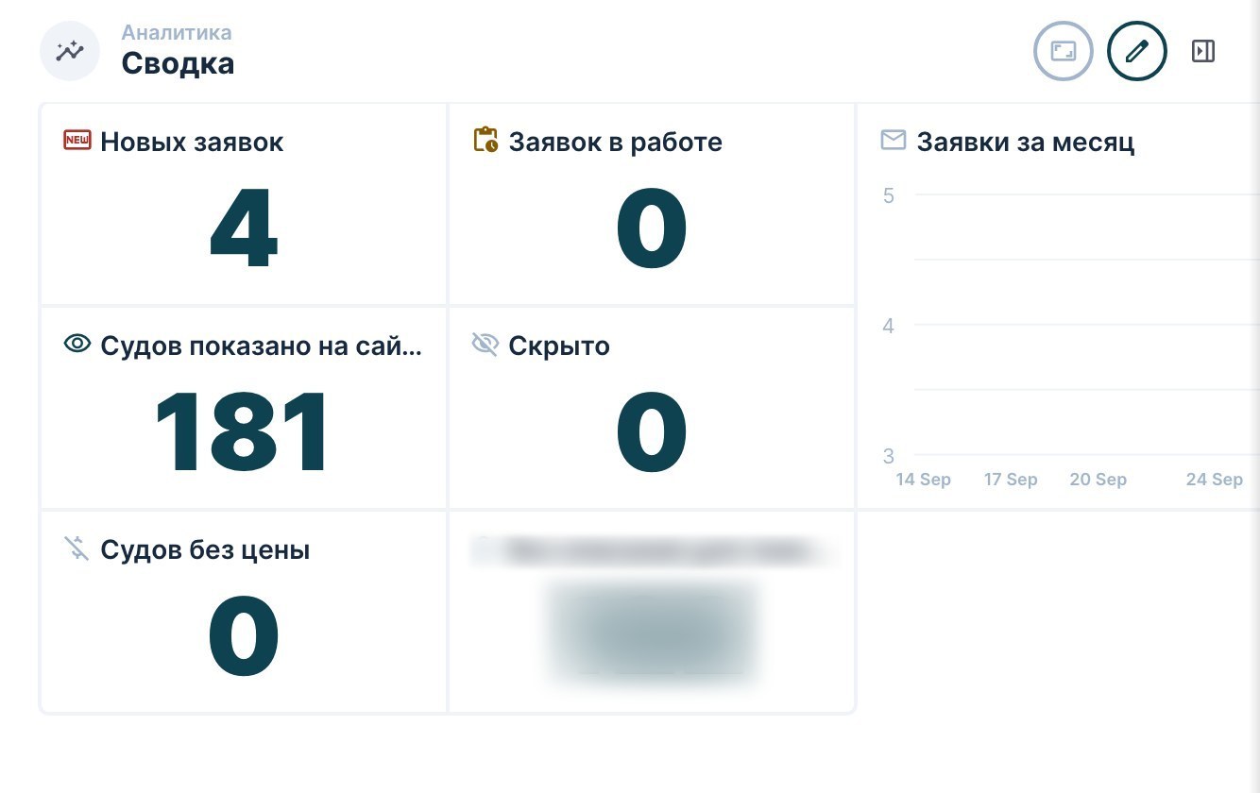
Task: Select the Судов без цены count of 0
Action: pos(244,635)
